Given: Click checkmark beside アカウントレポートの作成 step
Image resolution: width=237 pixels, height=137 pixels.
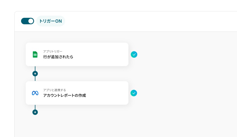Looking at the screenshot, I should 134,93.
